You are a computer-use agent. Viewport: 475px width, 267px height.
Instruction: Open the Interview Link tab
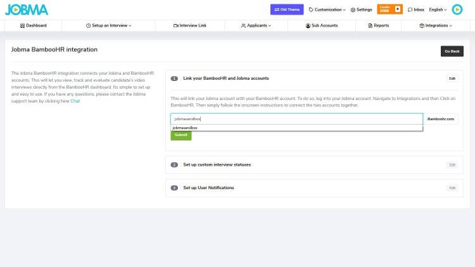[x=190, y=25]
